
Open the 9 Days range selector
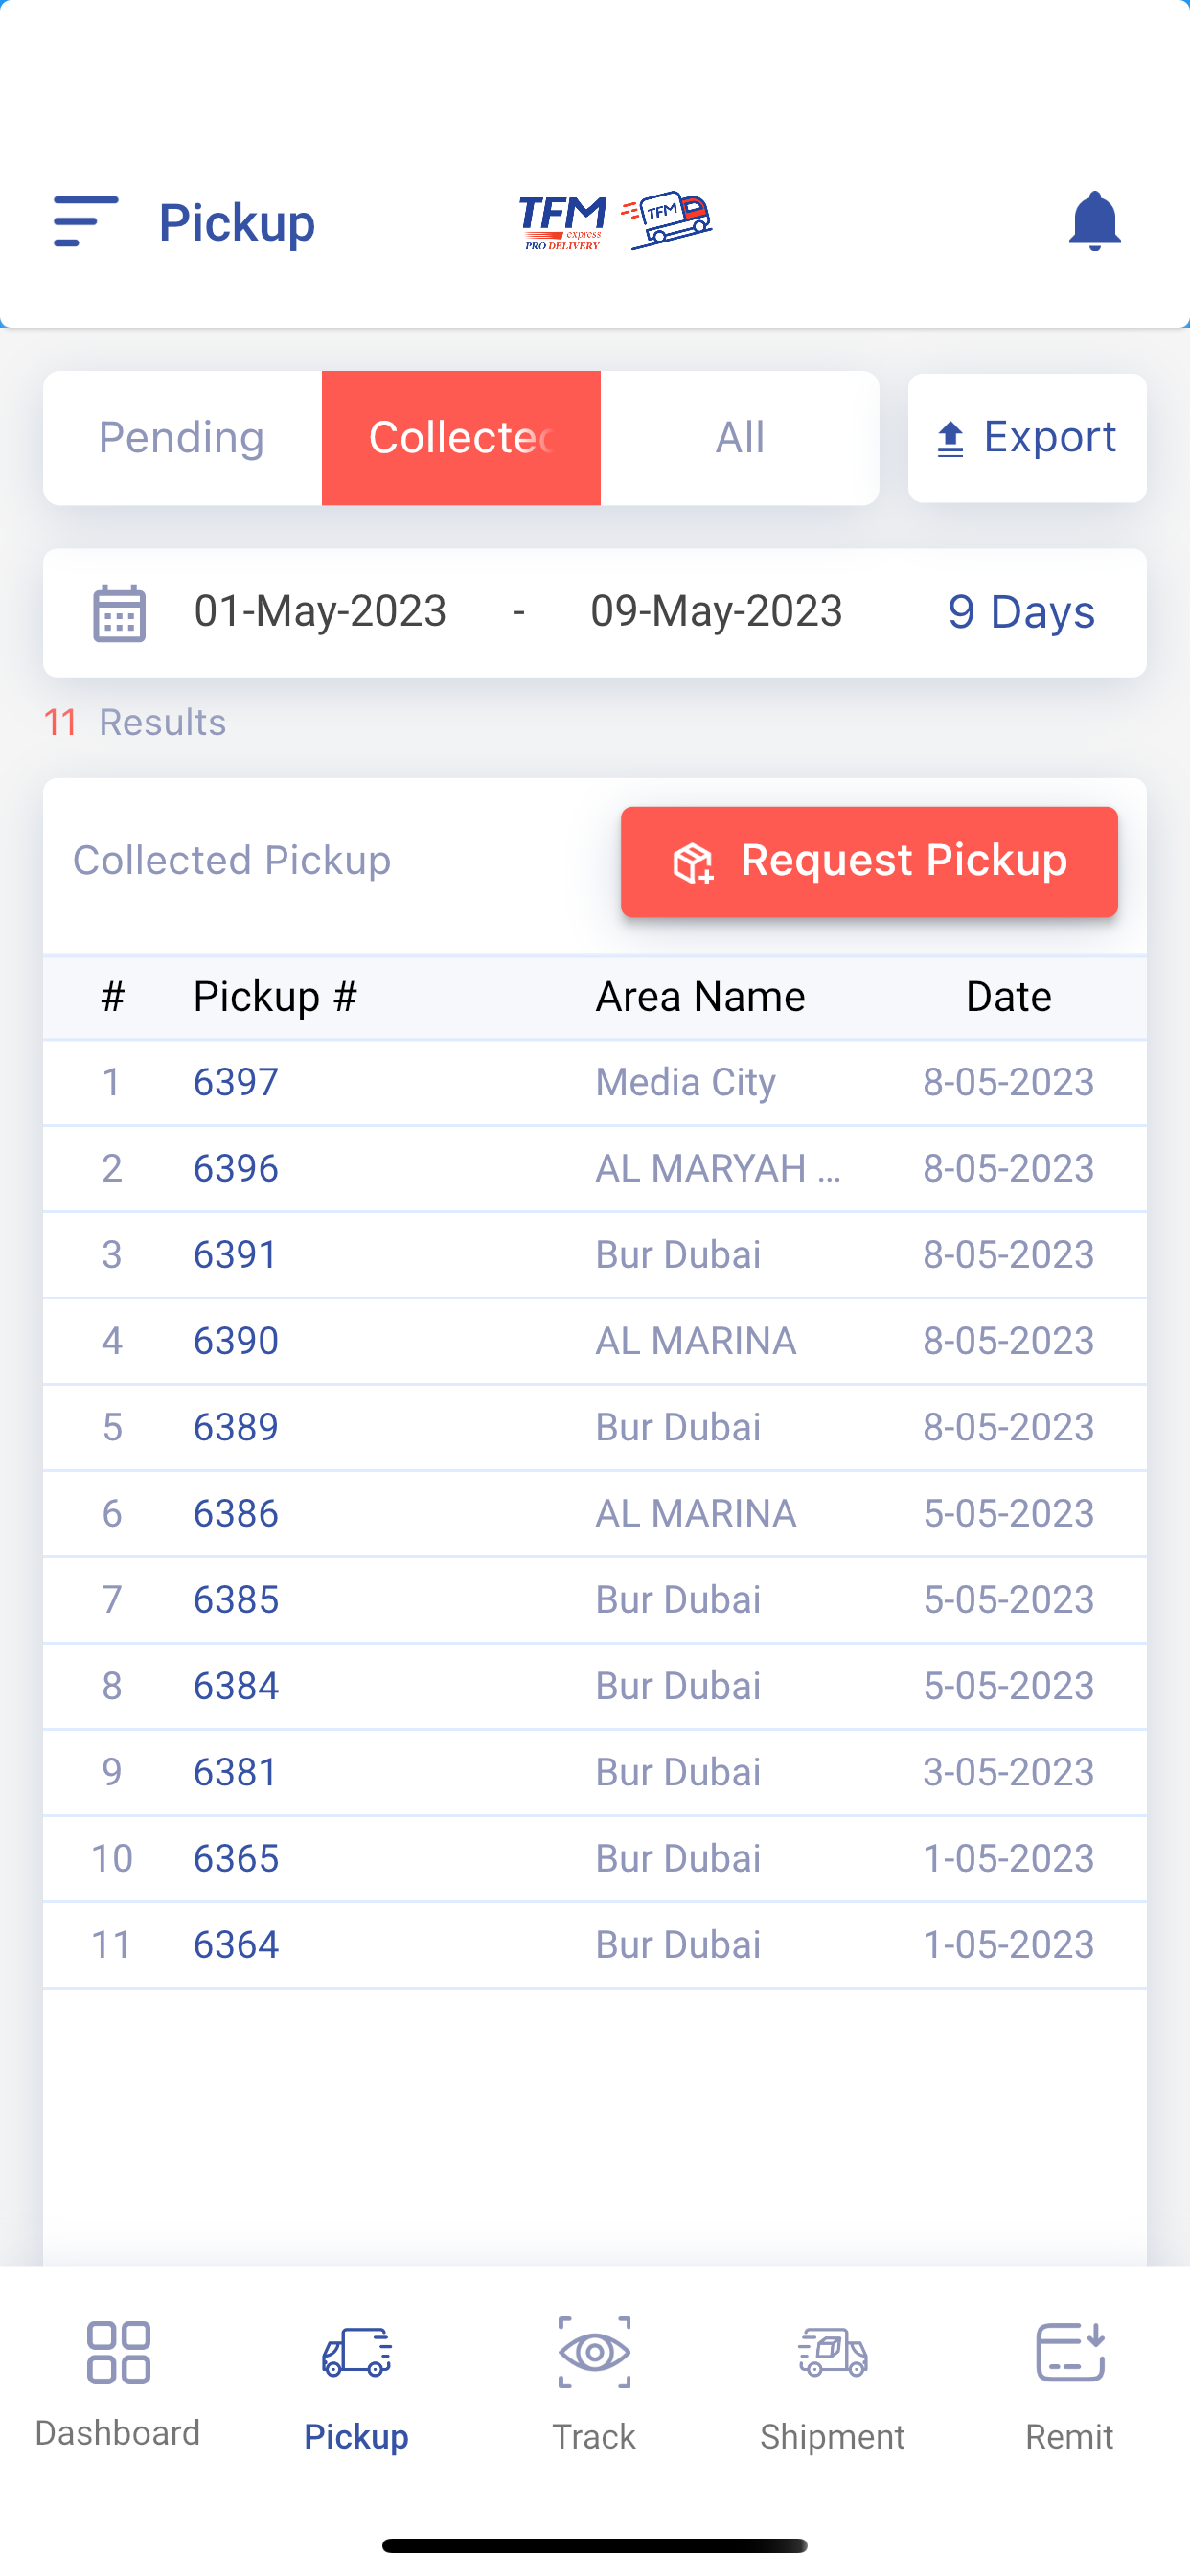tap(1021, 612)
